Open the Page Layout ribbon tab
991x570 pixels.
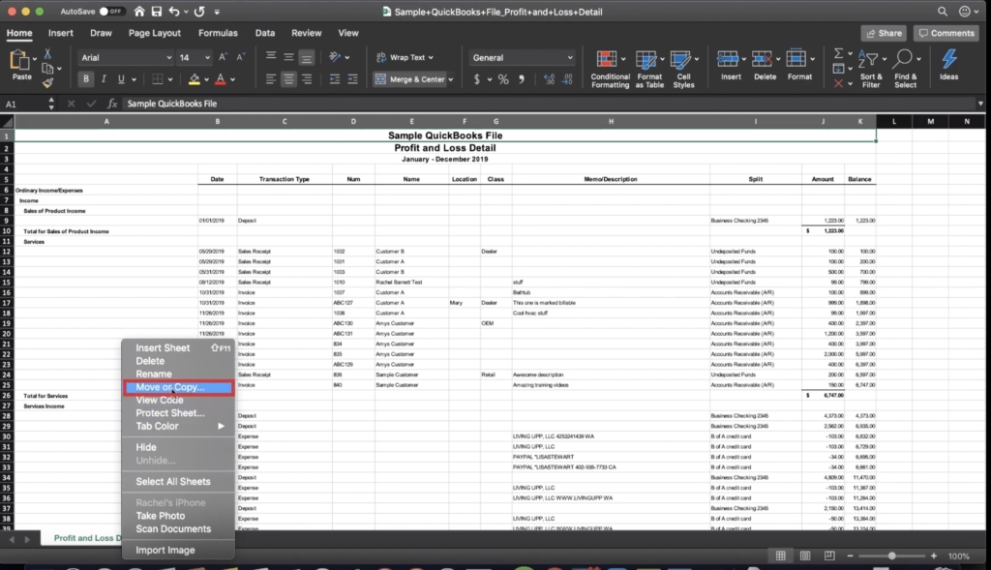(x=154, y=33)
